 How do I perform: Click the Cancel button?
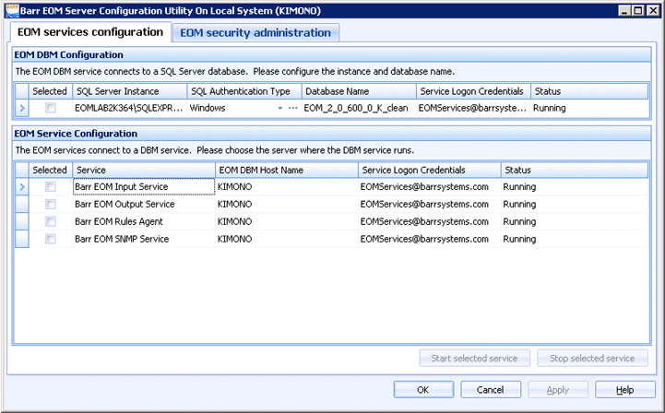491,390
